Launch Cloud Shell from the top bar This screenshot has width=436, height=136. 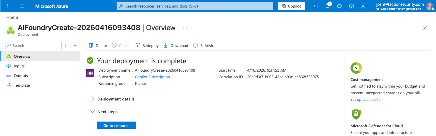[x=315, y=6]
